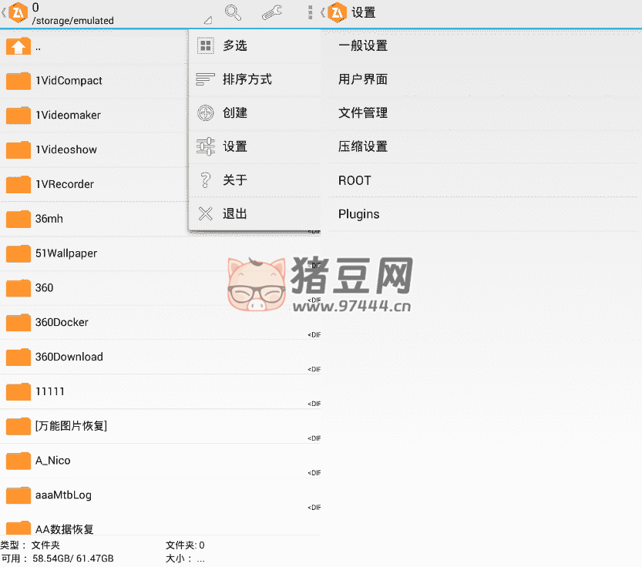The width and height of the screenshot is (642, 567).
Task: Open the 1Videomaker folder
Action: [x=94, y=115]
